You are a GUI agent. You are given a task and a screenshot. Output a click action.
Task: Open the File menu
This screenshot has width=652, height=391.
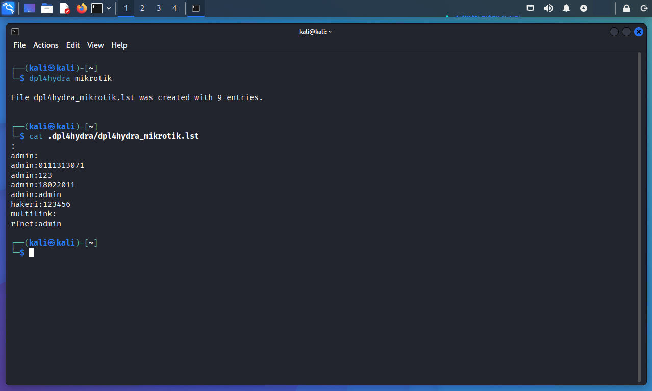pos(19,45)
